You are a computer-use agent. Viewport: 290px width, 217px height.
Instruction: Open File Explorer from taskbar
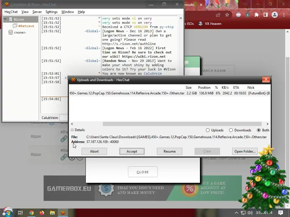pos(52,213)
